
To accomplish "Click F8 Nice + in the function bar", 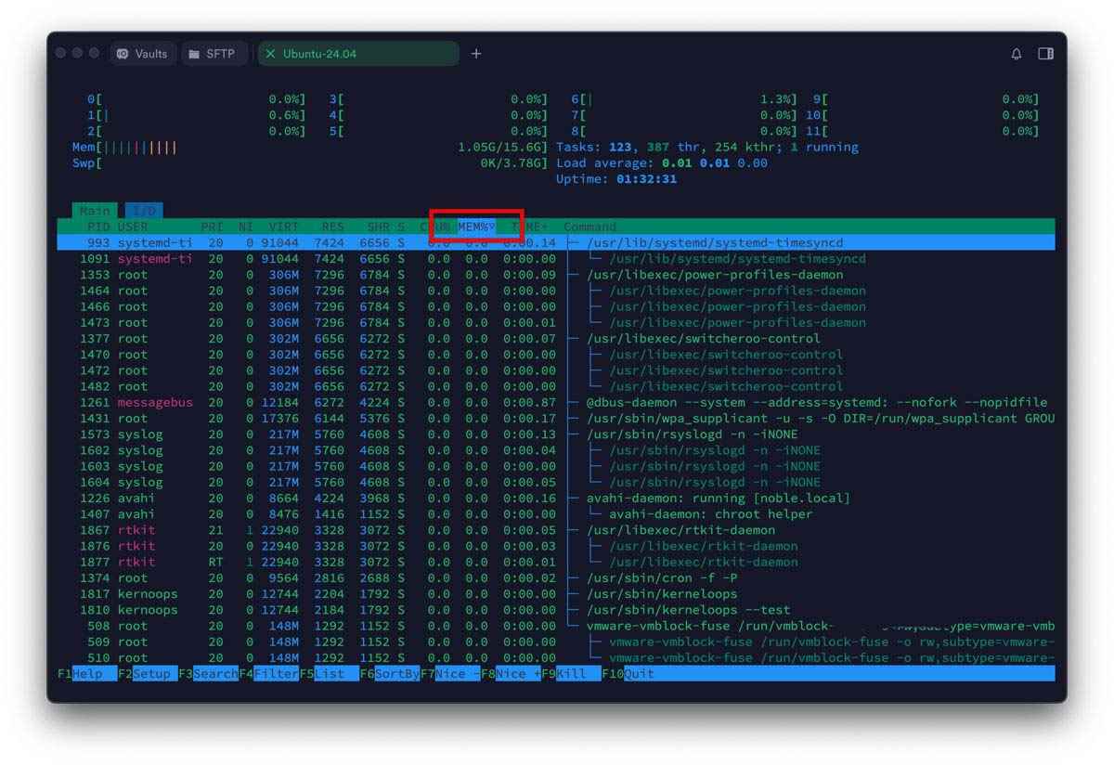I will (512, 673).
